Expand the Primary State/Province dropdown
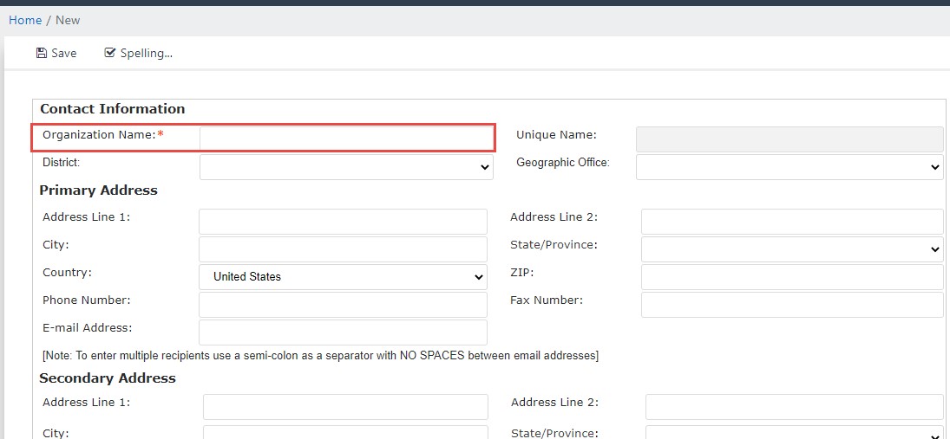This screenshot has width=950, height=439. tap(792, 249)
